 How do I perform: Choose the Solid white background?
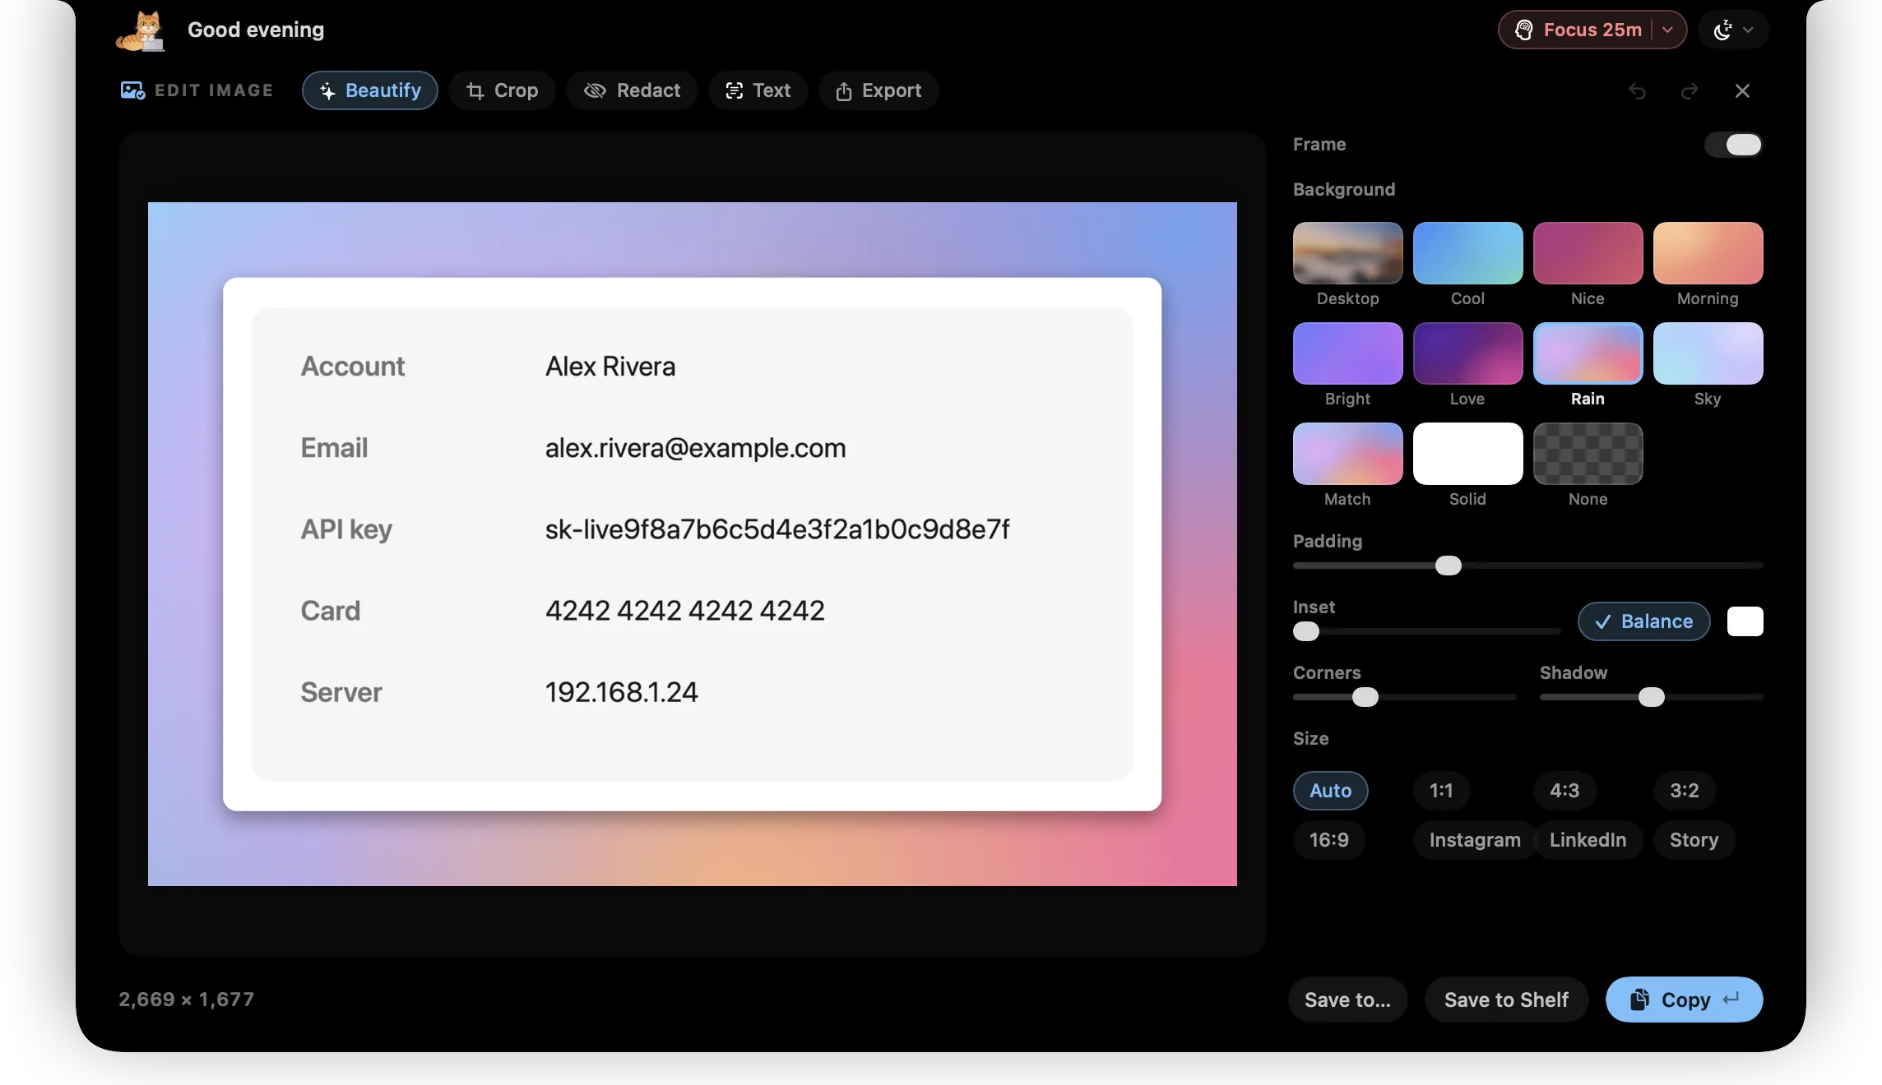click(x=1467, y=454)
